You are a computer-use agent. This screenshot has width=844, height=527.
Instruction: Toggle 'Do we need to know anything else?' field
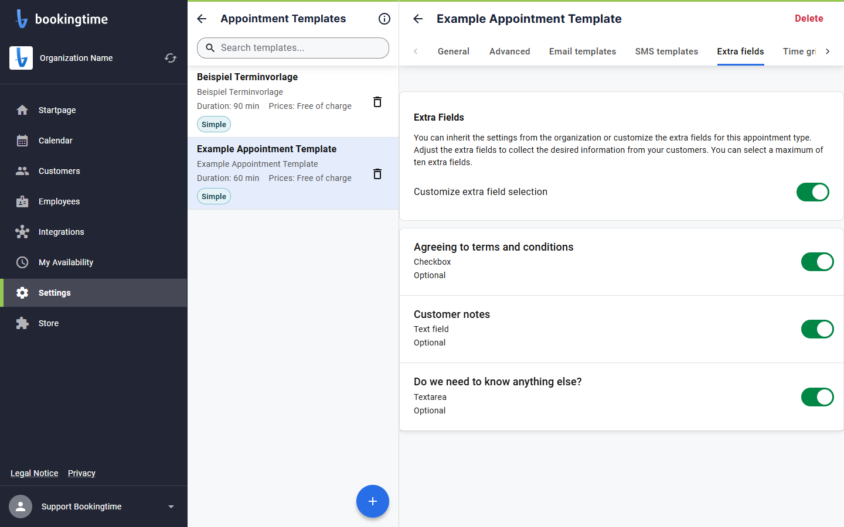817,397
